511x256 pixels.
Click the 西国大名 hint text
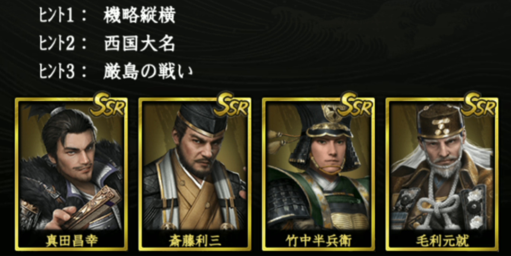tap(140, 44)
